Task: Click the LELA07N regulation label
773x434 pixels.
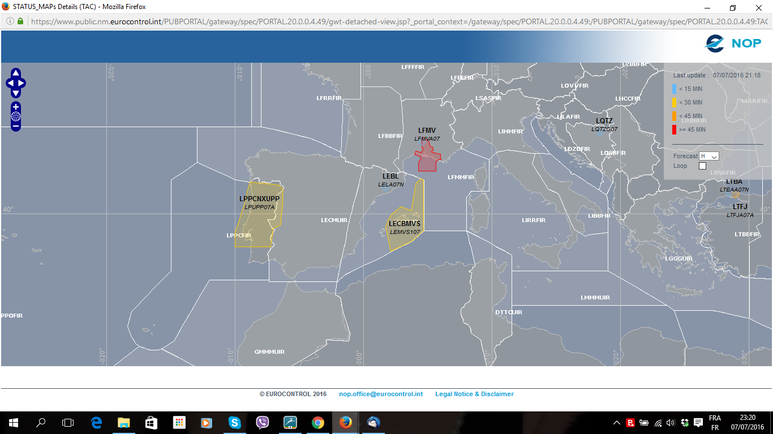Action: (x=390, y=185)
